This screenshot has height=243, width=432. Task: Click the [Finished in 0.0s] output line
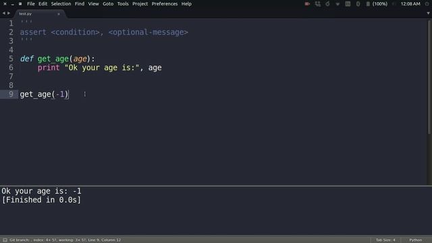41,200
